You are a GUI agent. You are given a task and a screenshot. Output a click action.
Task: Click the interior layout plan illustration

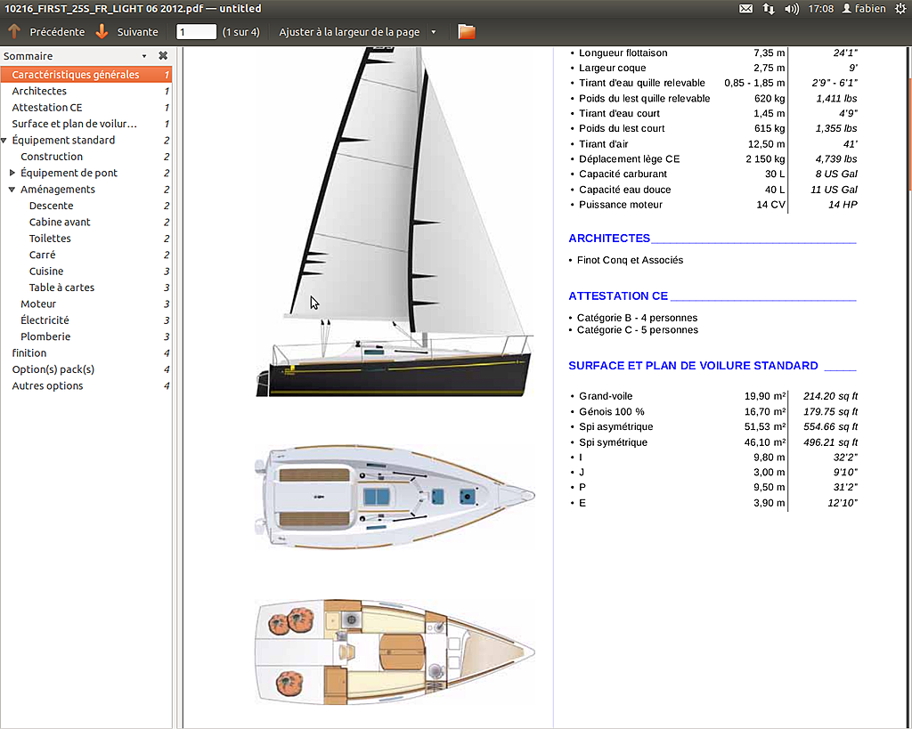click(395, 652)
